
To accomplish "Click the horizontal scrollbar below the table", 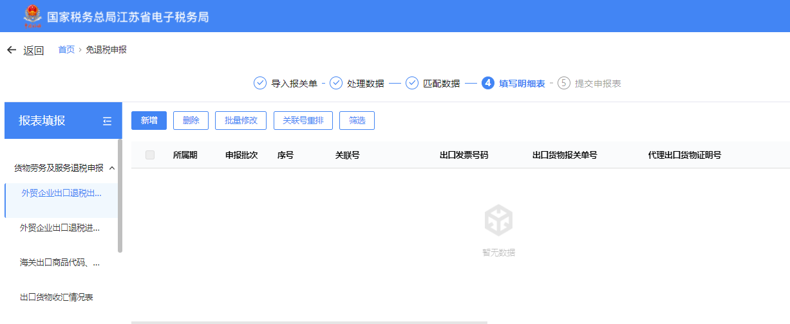I will coord(309,322).
